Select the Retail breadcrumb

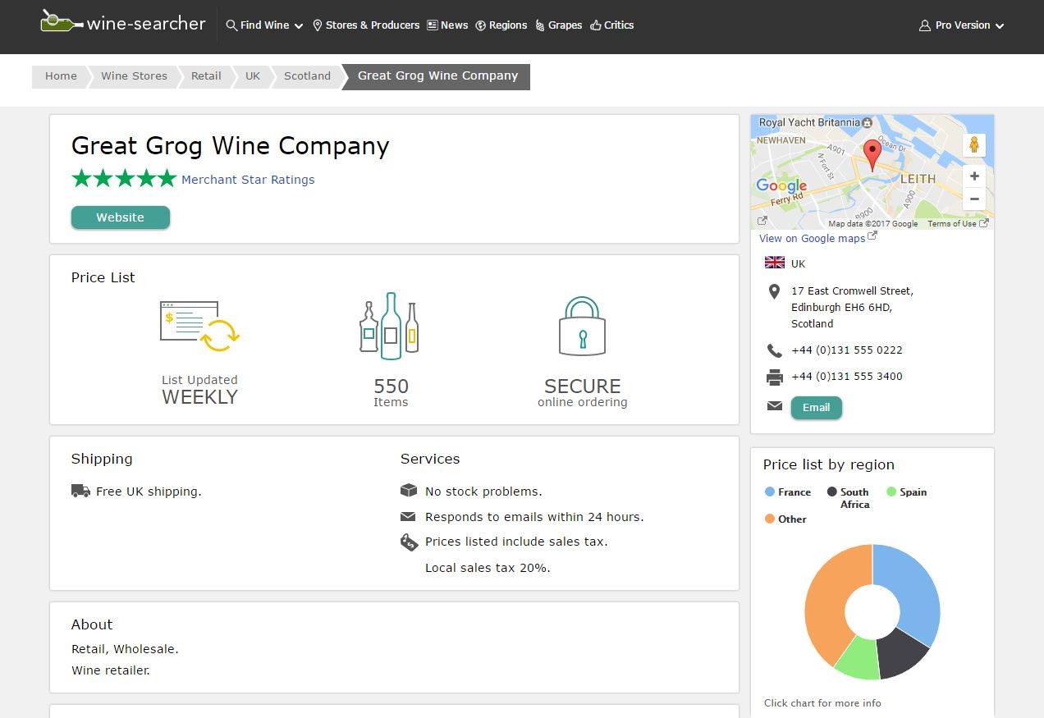coord(206,76)
